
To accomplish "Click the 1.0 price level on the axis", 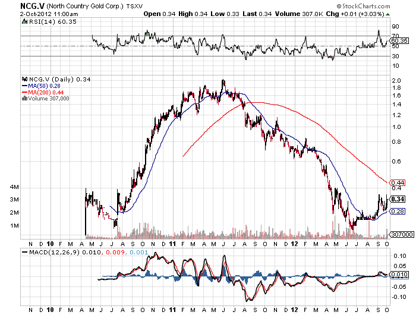I will tap(396, 127).
